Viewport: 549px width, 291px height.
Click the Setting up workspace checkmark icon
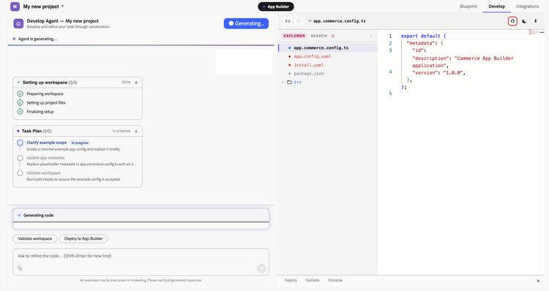(x=18, y=83)
